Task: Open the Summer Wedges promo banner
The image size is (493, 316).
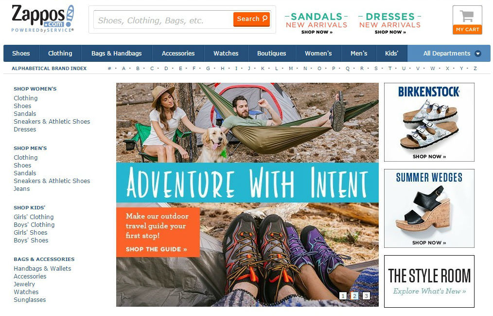Action: coord(429,208)
